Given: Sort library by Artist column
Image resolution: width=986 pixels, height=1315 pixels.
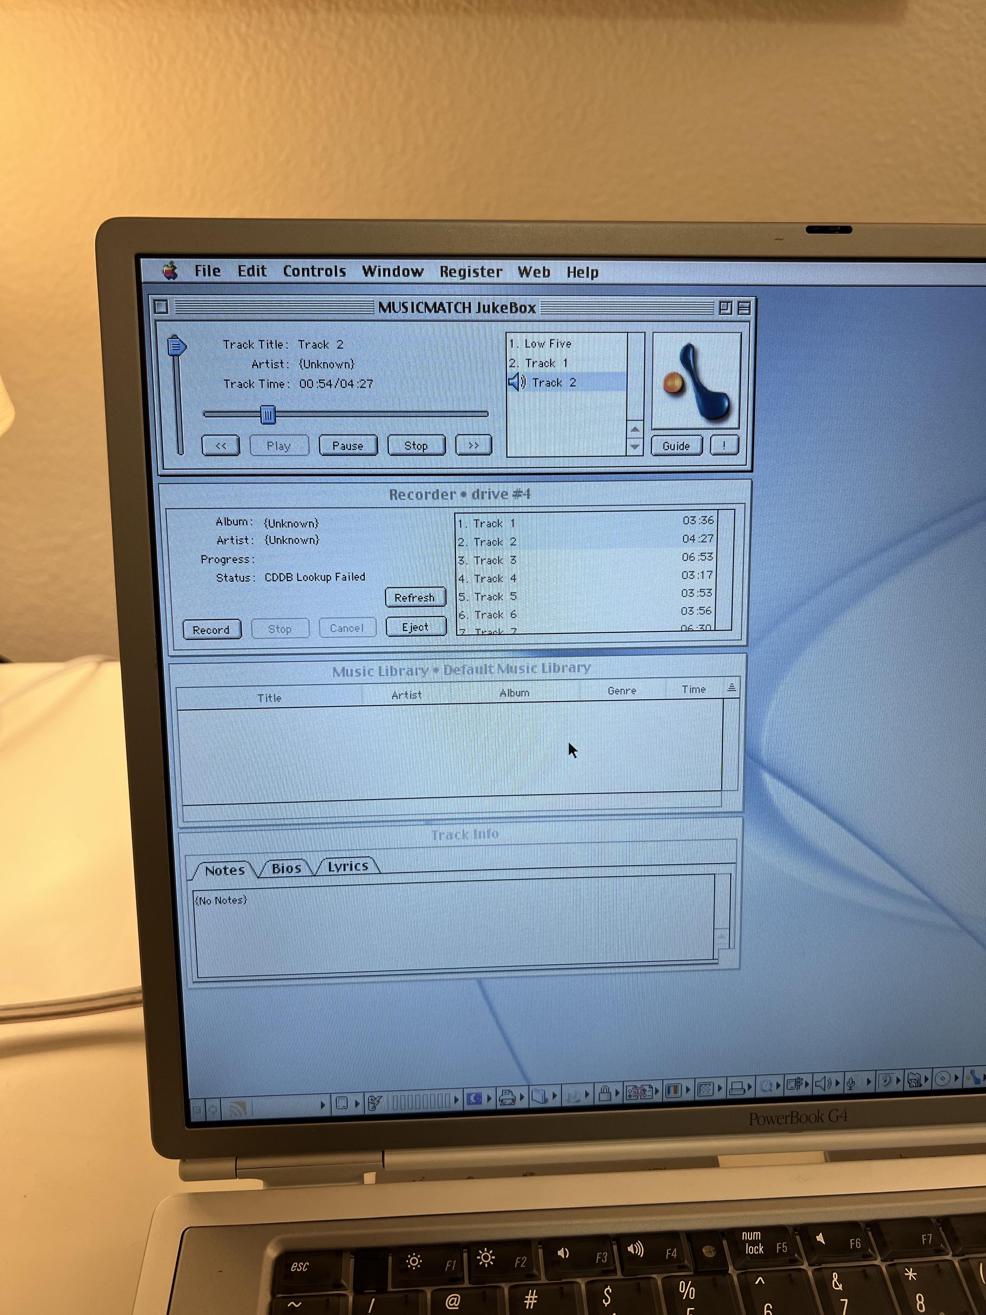Looking at the screenshot, I should pyautogui.click(x=406, y=694).
